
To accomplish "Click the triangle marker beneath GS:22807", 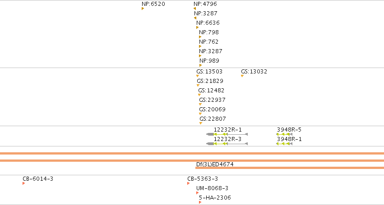I will click(x=201, y=123).
